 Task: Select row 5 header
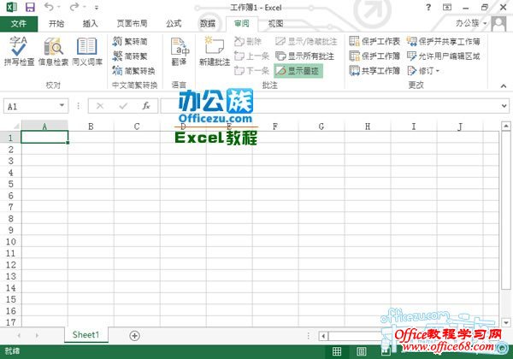click(x=10, y=184)
